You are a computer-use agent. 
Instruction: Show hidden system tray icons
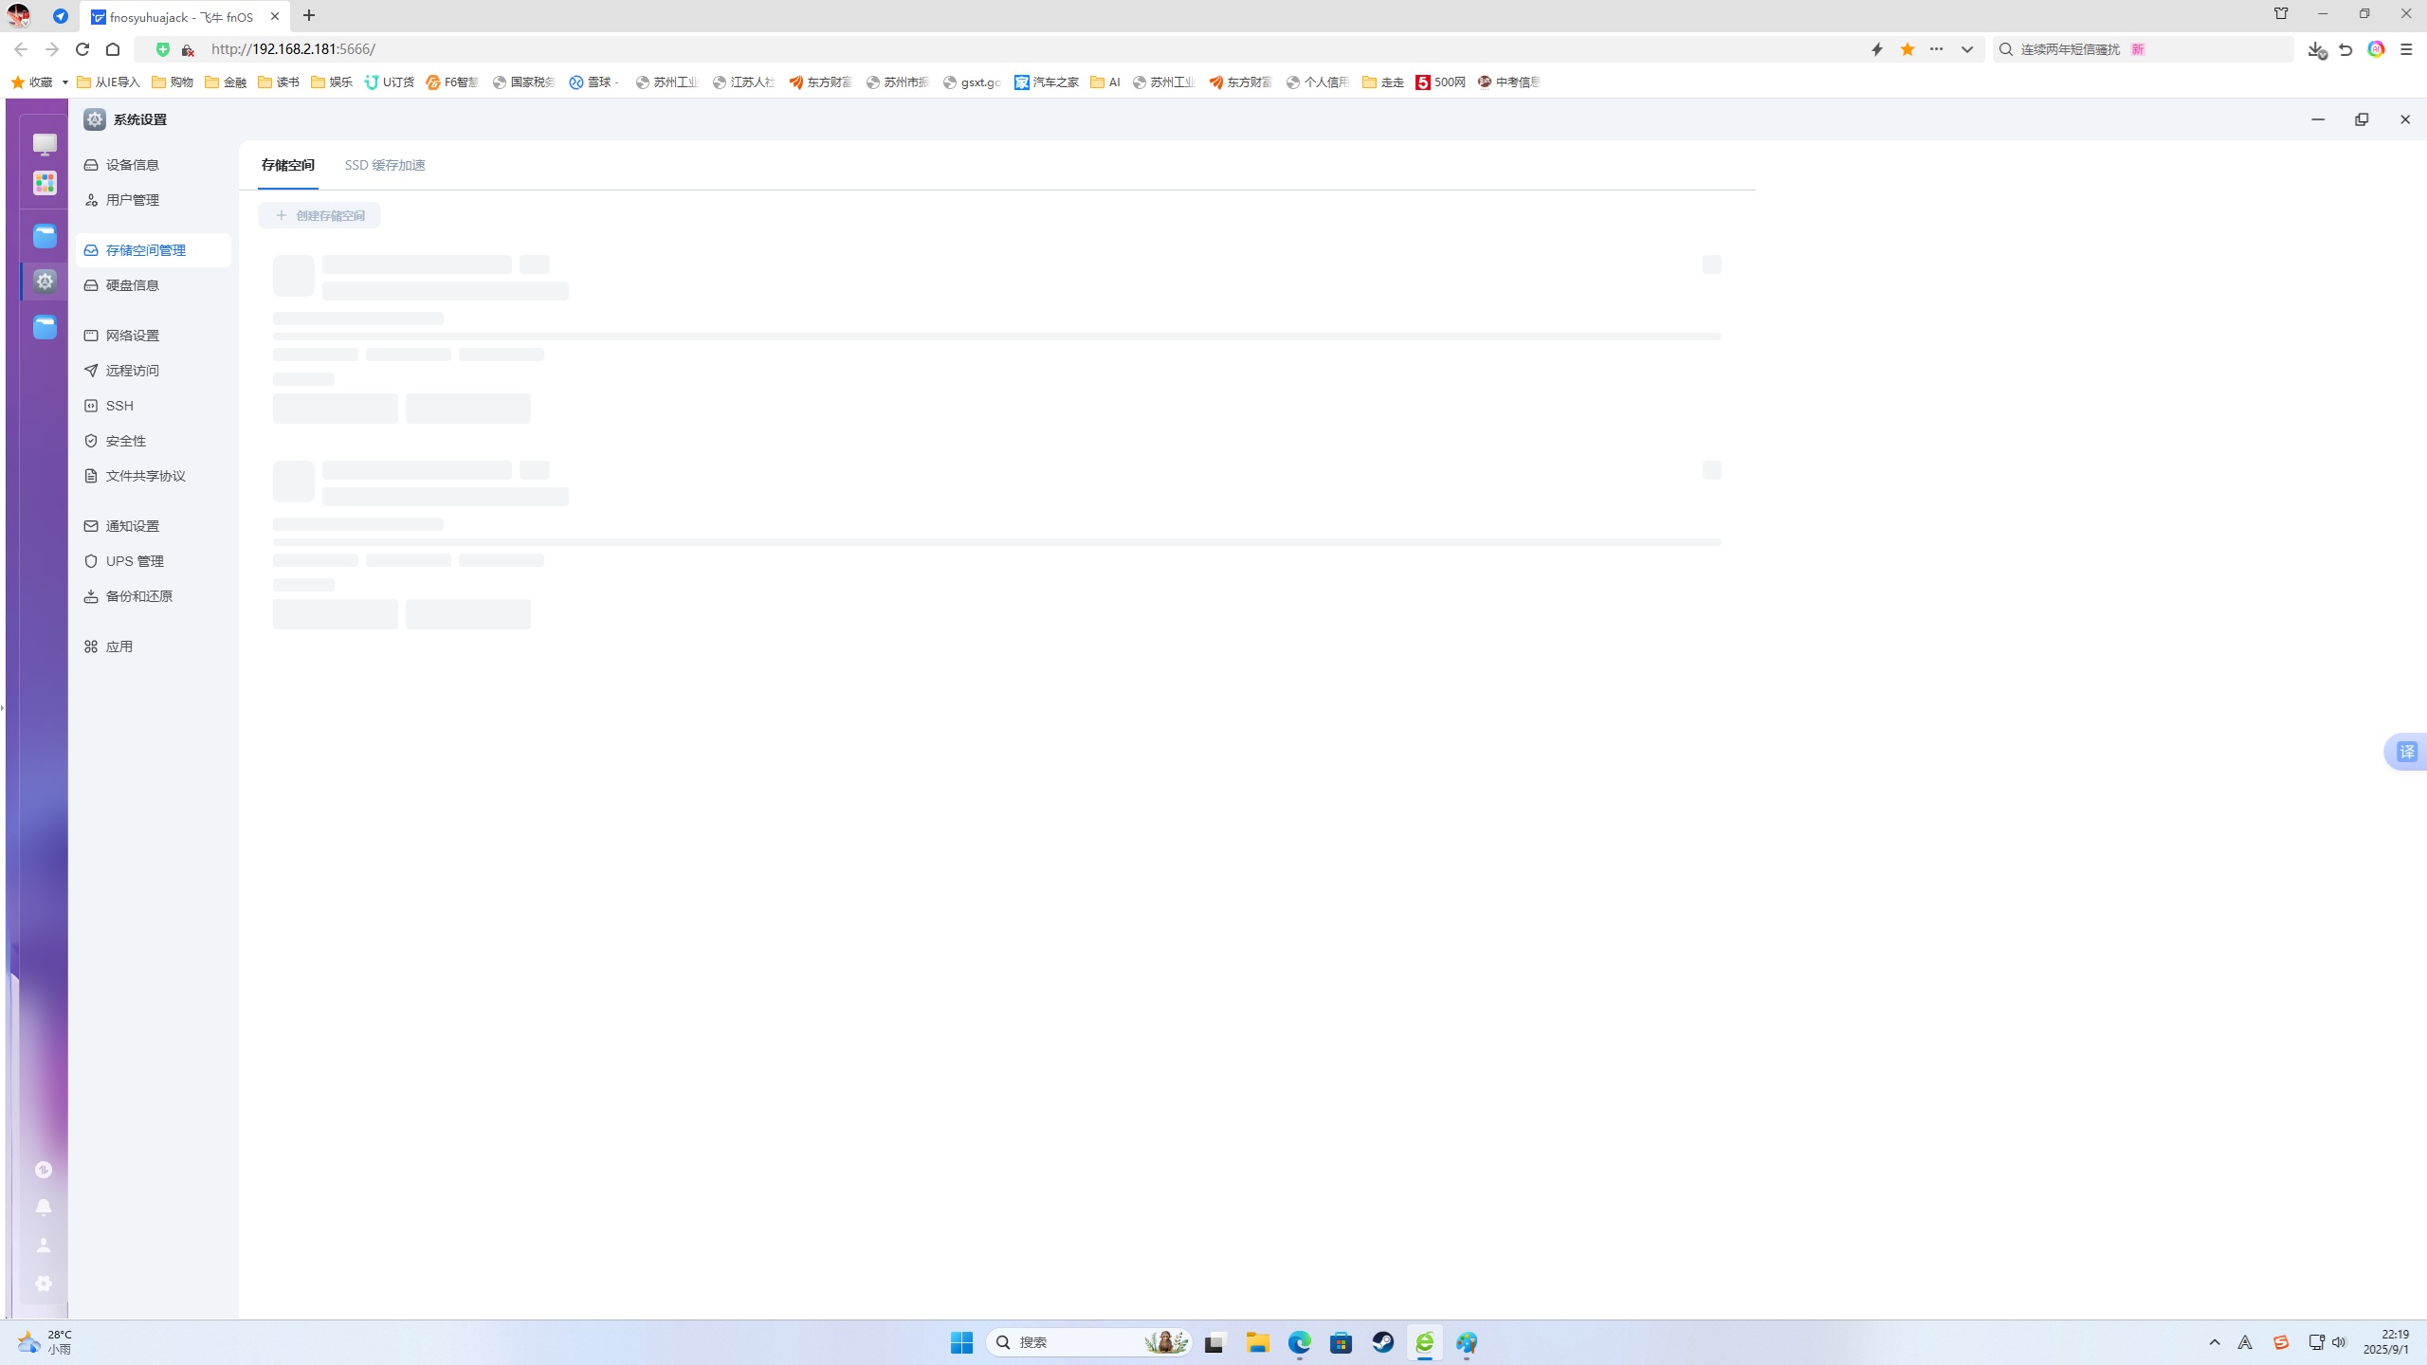[x=2215, y=1342]
